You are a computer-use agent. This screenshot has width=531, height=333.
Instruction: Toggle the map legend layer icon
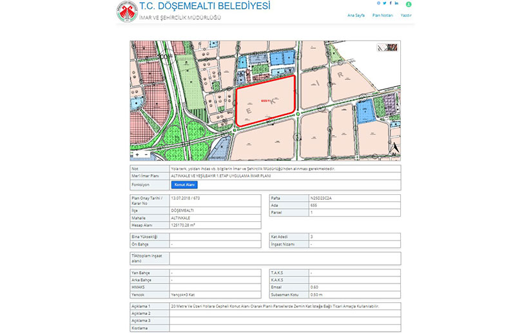tap(387, 47)
